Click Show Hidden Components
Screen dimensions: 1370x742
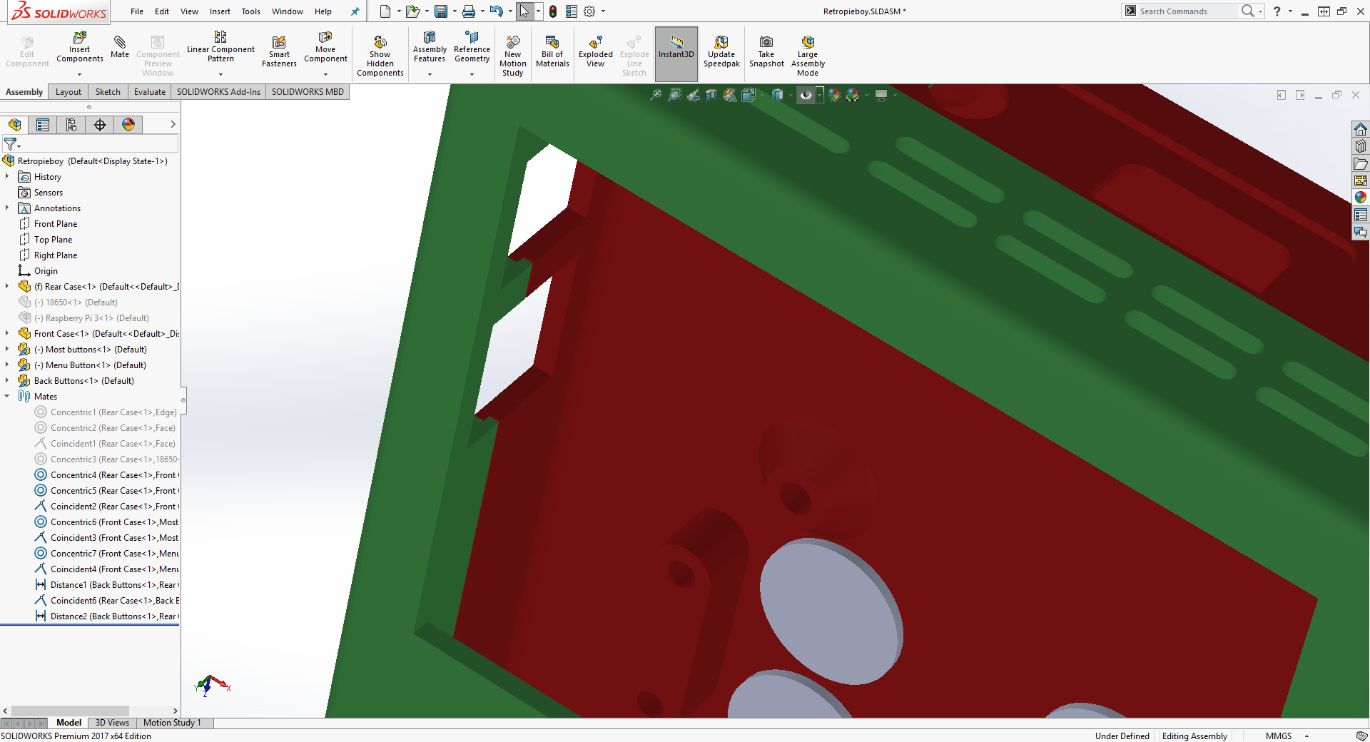380,55
